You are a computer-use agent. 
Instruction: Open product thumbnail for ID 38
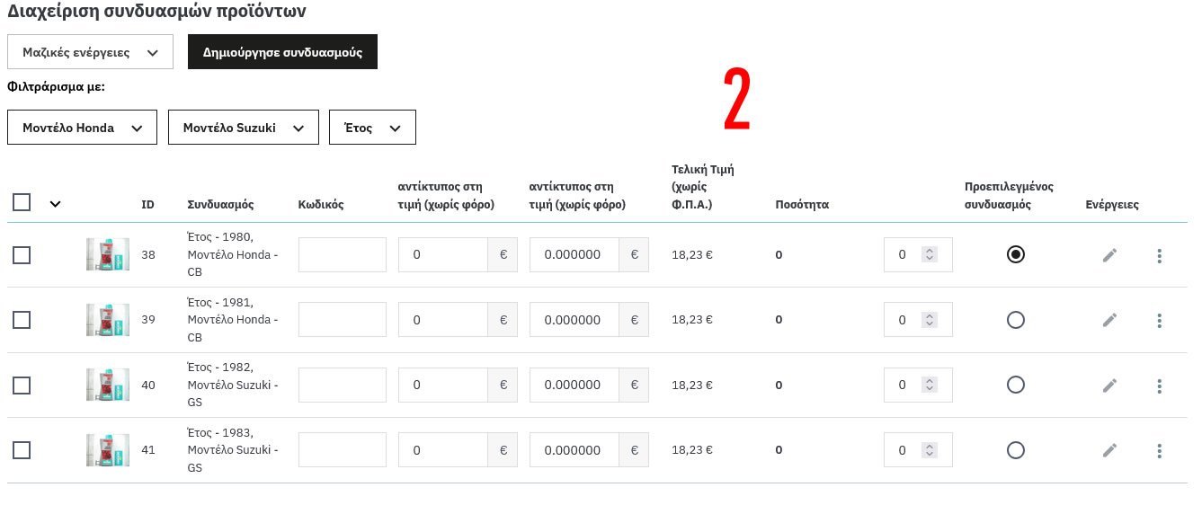(108, 255)
